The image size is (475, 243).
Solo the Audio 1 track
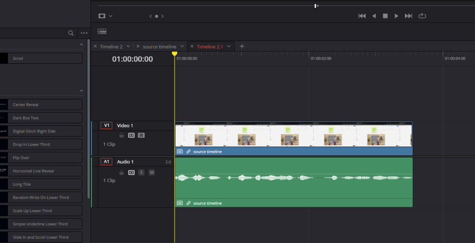[141, 173]
